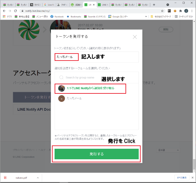Bookmark this page with star icon
Screen dimensions: 196x183
162,11
